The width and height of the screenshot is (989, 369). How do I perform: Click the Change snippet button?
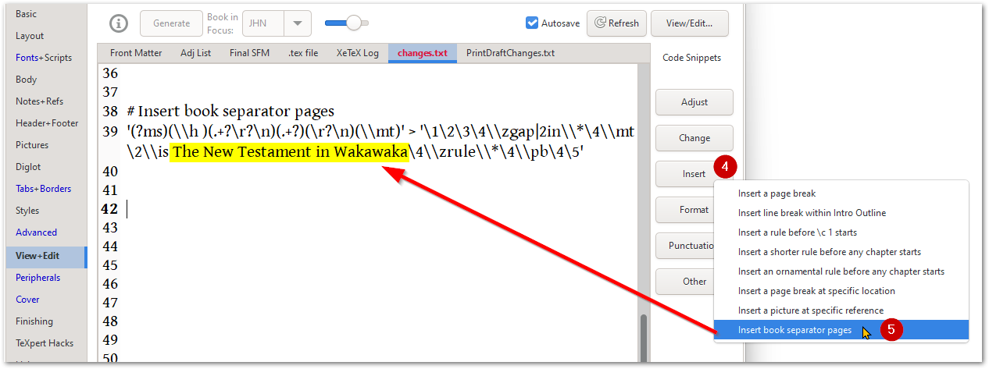694,138
